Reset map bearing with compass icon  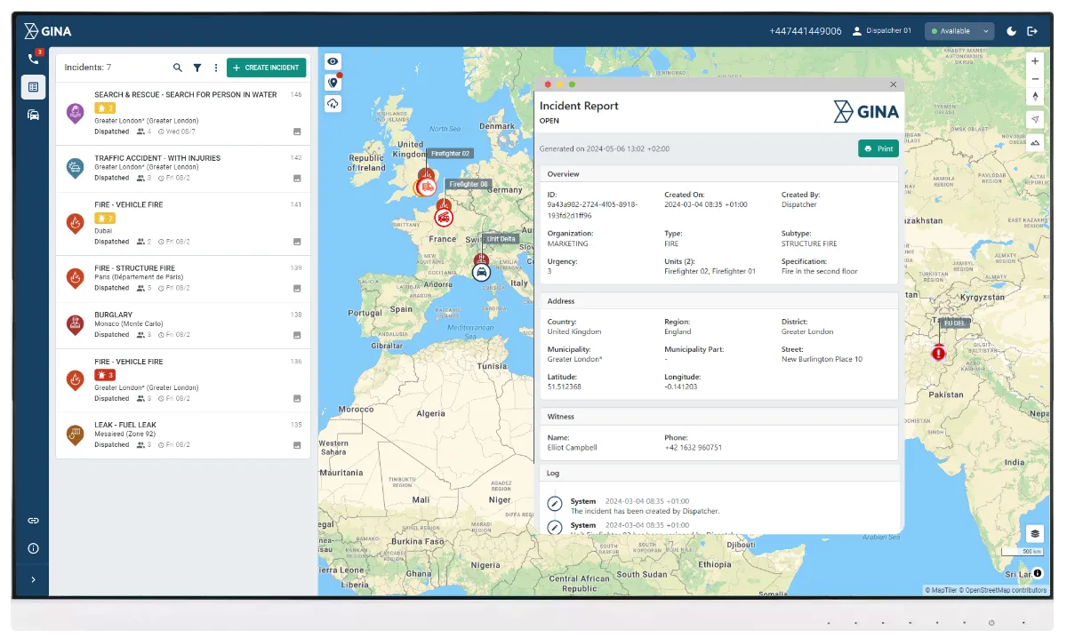tap(1035, 96)
